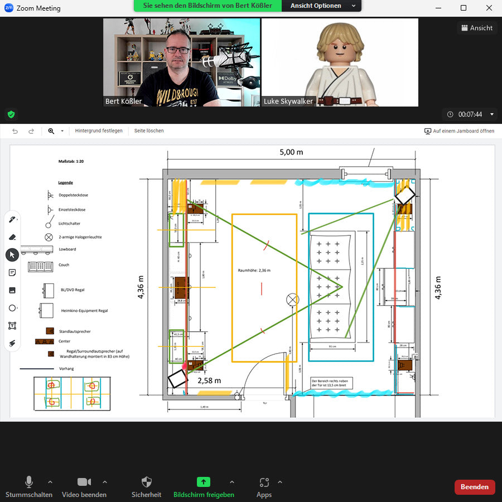Viewport: 502px width, 502px height.
Task: Click Hintergrund festlegen
Action: [99, 131]
